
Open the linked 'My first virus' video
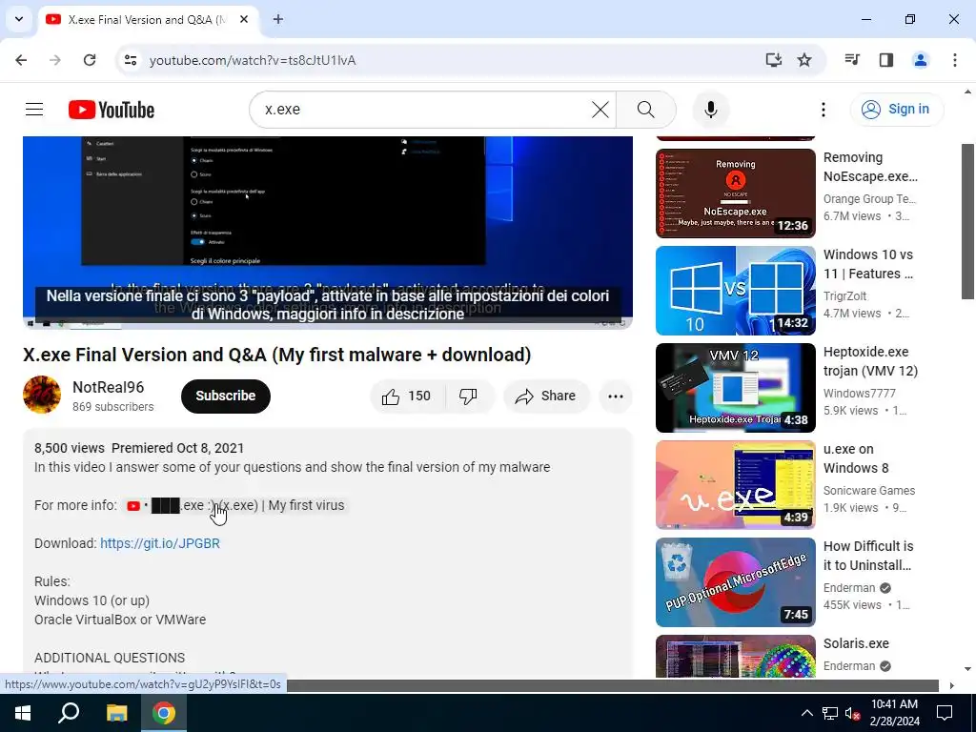(235, 505)
